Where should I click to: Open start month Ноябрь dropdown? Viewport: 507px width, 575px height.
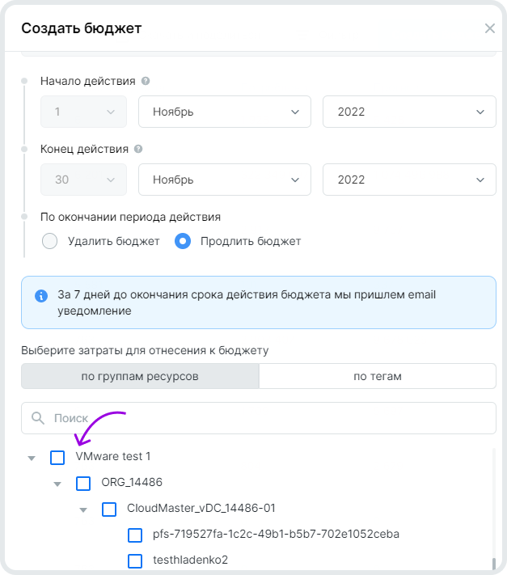(225, 112)
